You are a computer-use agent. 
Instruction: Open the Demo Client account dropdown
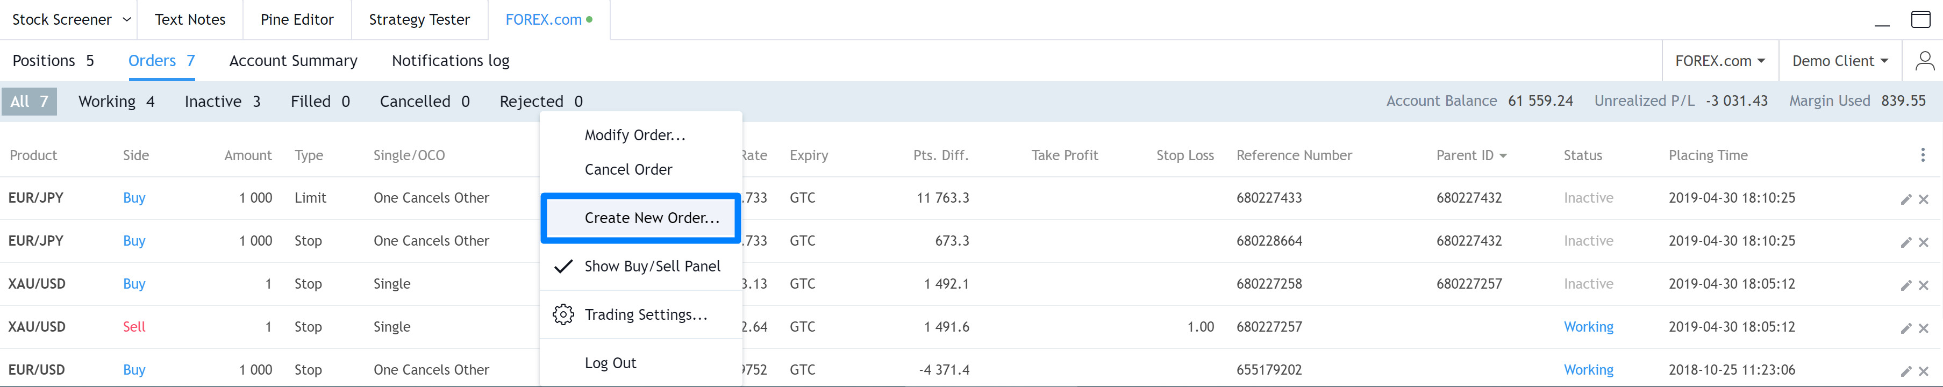(1840, 60)
